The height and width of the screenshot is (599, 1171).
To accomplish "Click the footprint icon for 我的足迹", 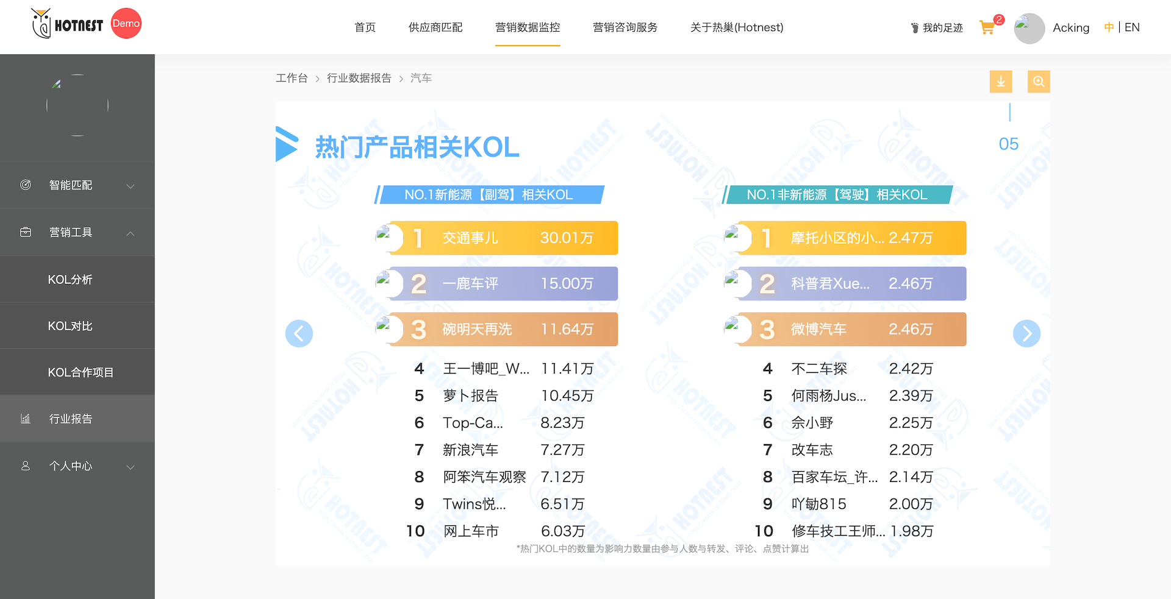I will coord(914,28).
